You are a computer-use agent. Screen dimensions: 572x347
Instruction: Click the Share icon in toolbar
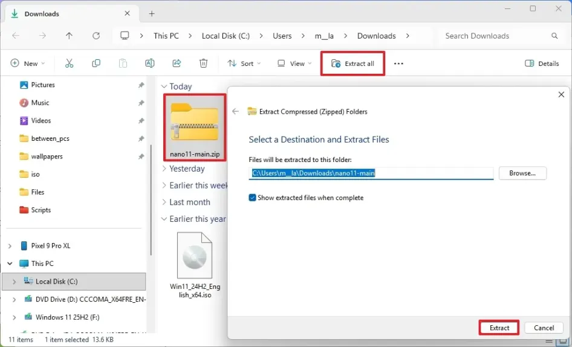(x=177, y=63)
